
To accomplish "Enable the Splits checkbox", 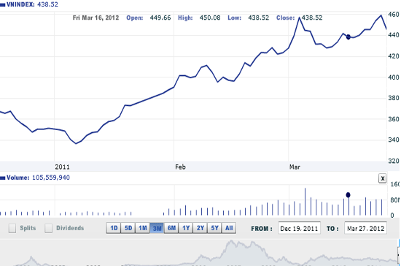I will tap(12, 228).
